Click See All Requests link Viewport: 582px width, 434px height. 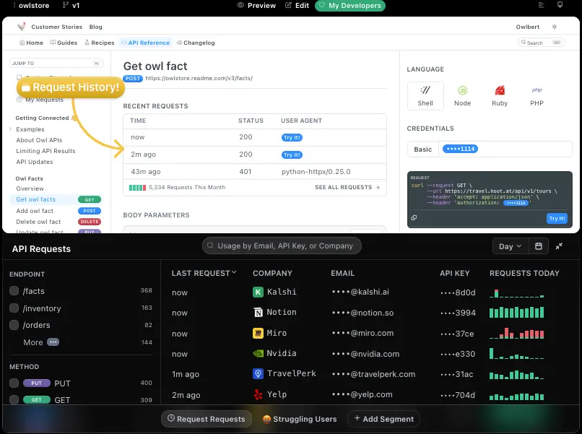tap(347, 187)
